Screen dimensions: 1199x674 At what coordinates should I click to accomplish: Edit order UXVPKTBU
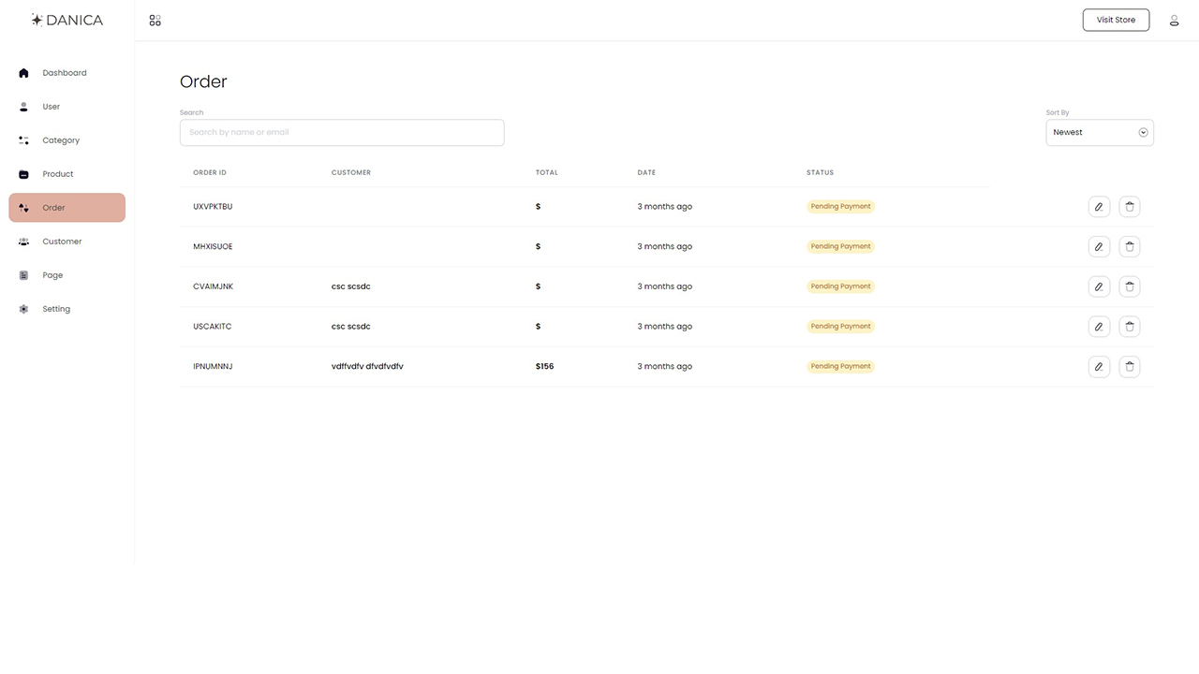point(1099,207)
